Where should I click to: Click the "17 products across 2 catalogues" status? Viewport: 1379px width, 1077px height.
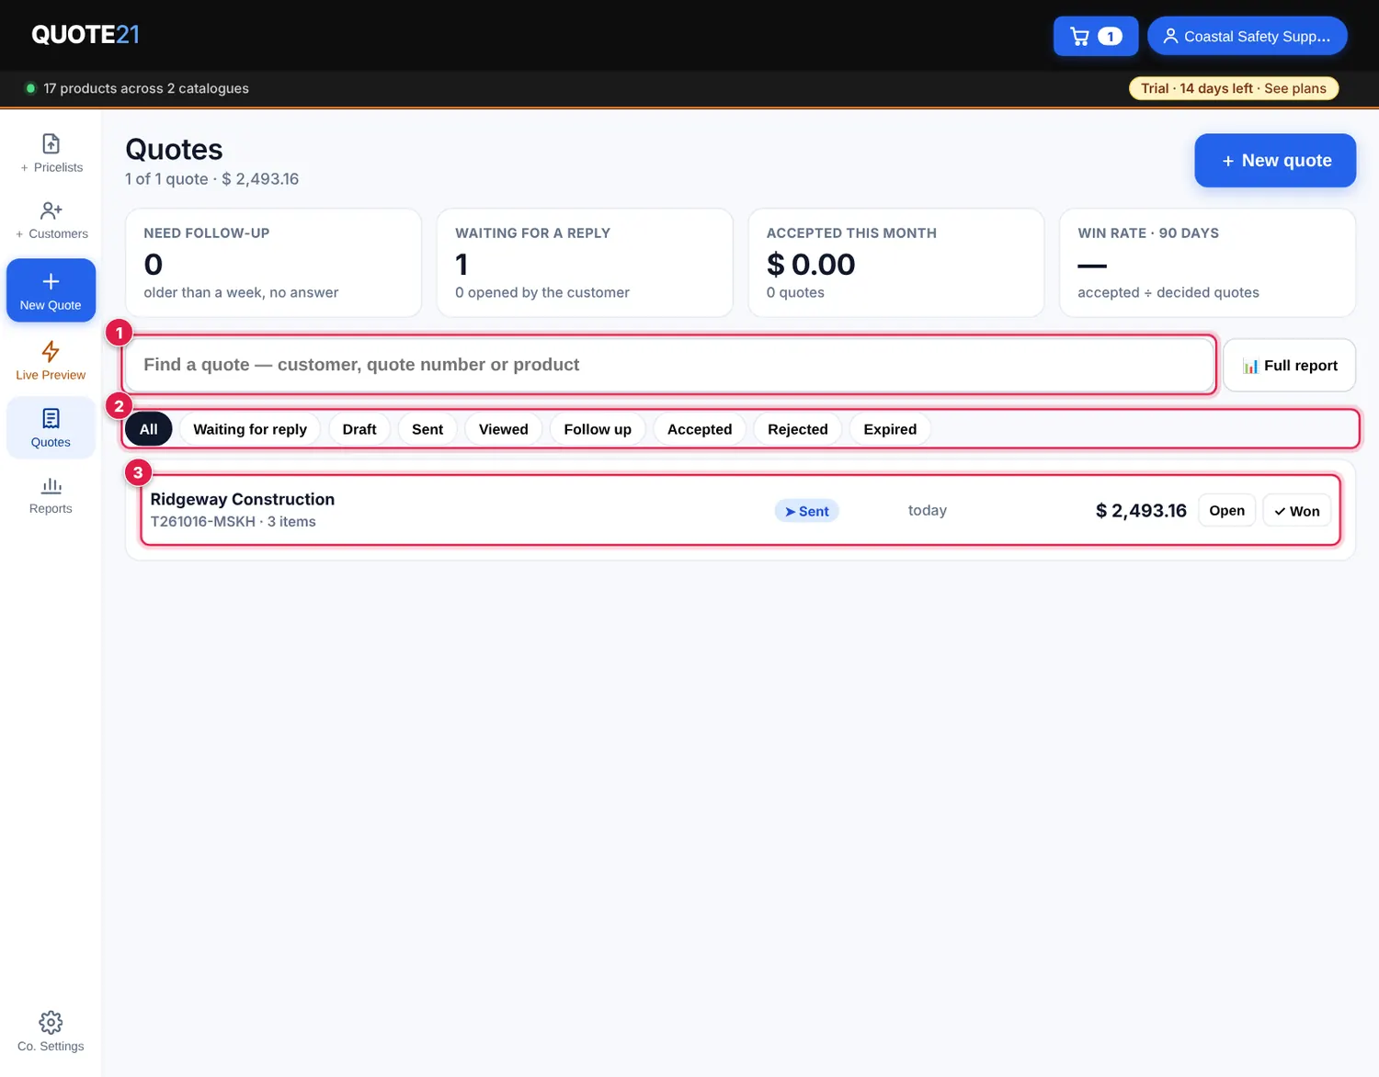(146, 88)
